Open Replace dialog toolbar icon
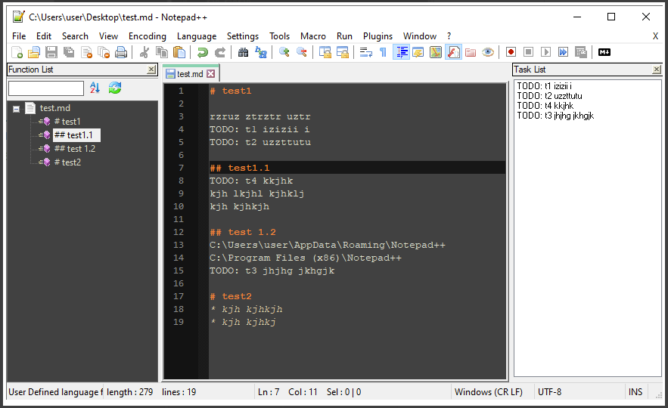This screenshot has width=668, height=408. pyautogui.click(x=261, y=52)
